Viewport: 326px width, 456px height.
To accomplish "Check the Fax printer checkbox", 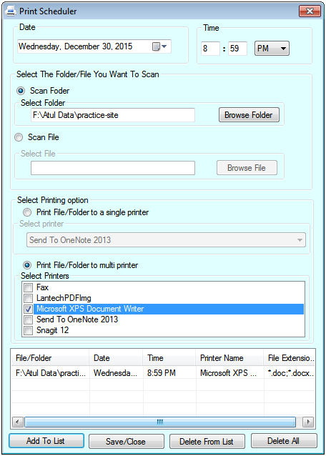I will click(x=28, y=288).
